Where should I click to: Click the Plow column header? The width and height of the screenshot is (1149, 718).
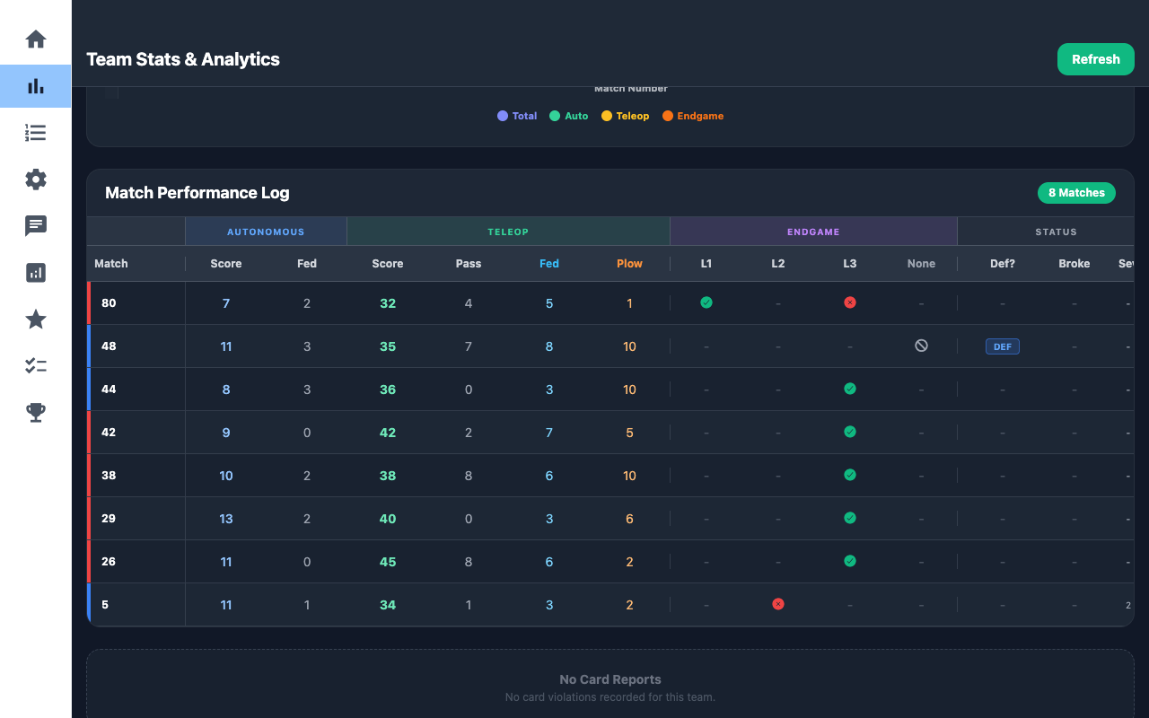(629, 264)
